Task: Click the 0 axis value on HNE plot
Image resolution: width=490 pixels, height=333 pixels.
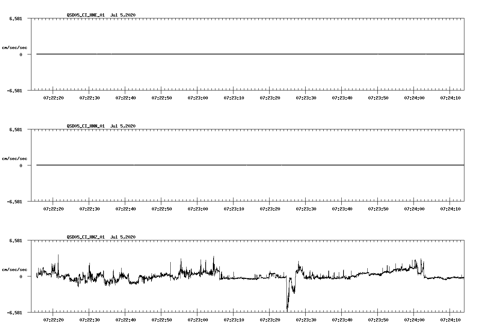Action: pyautogui.click(x=21, y=54)
